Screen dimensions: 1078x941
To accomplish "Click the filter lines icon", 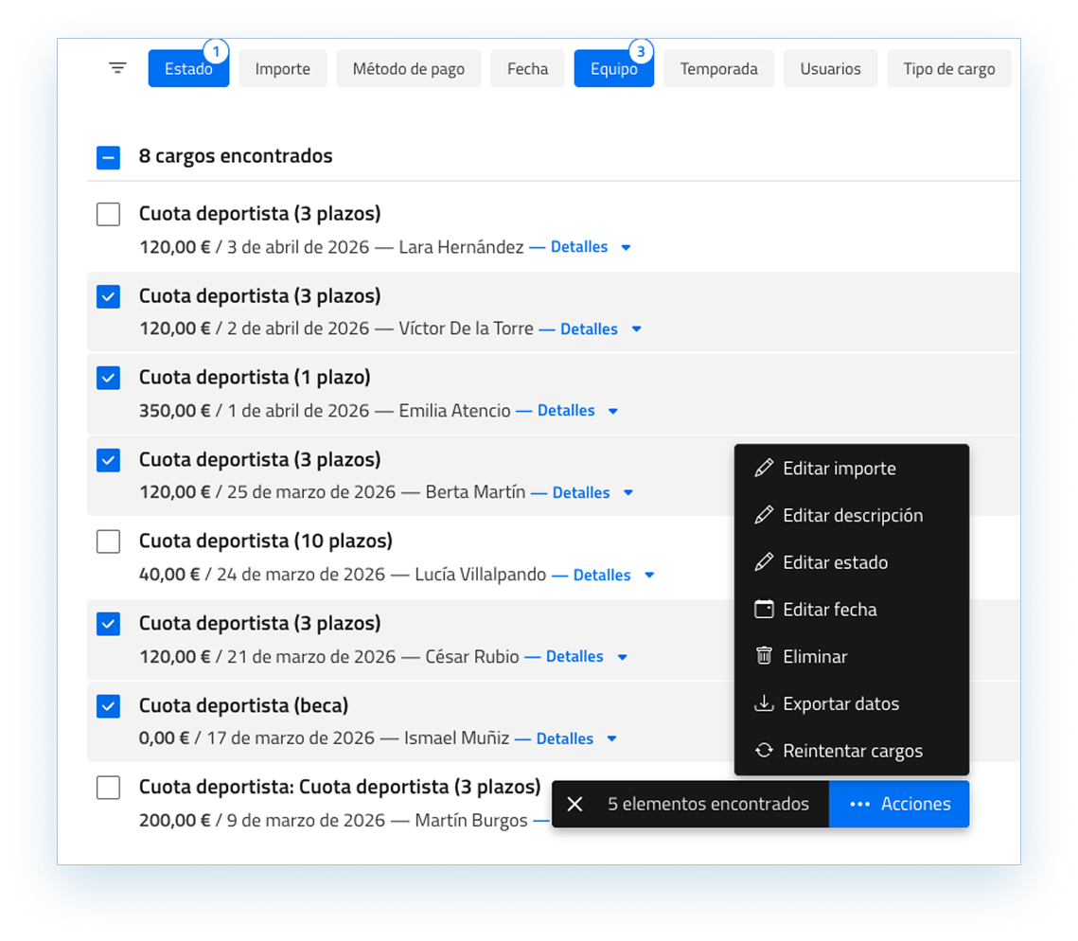I will (x=117, y=68).
